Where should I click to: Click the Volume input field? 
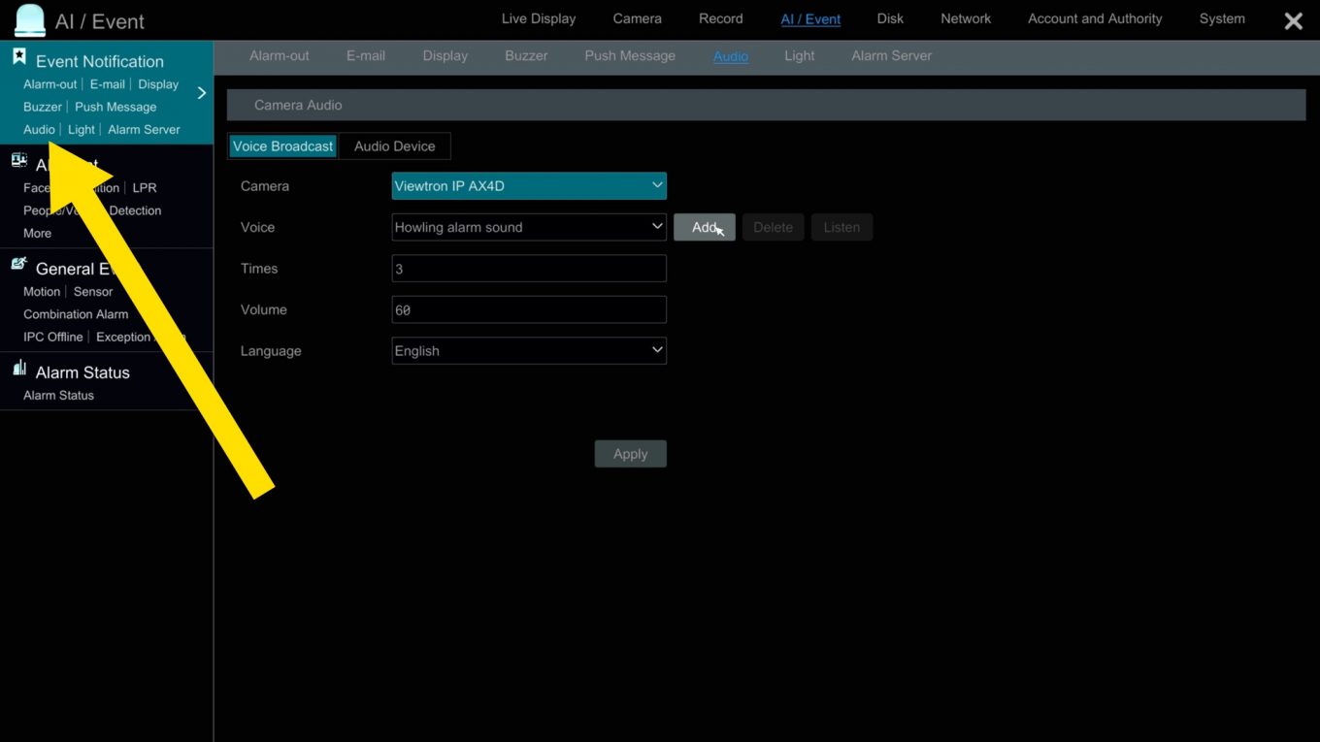(528, 310)
